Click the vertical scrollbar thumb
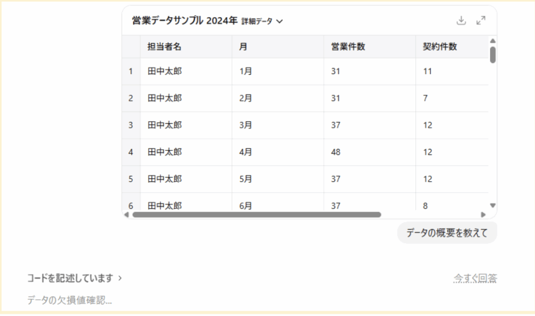The height and width of the screenshot is (316, 535). tap(493, 54)
